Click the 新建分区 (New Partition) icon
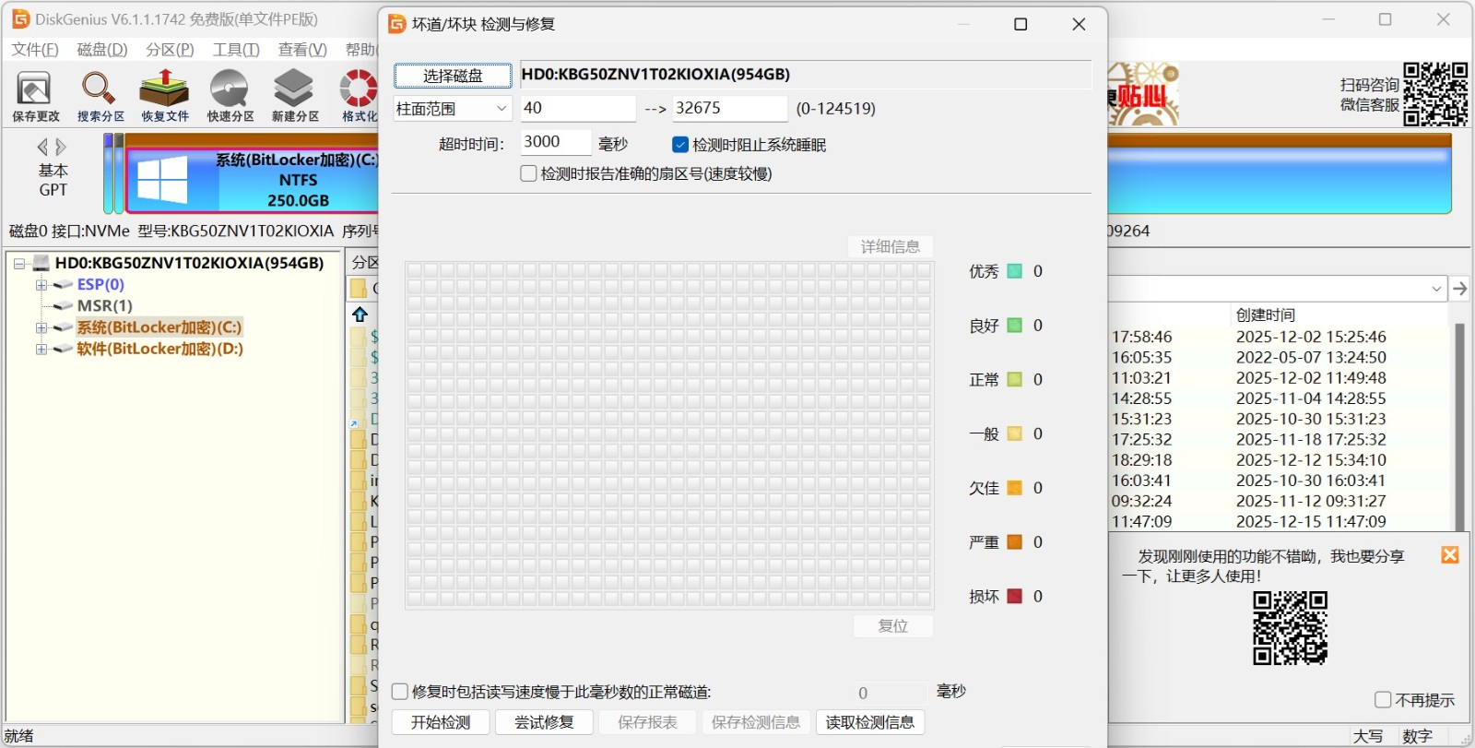The width and height of the screenshot is (1475, 748). click(x=294, y=95)
